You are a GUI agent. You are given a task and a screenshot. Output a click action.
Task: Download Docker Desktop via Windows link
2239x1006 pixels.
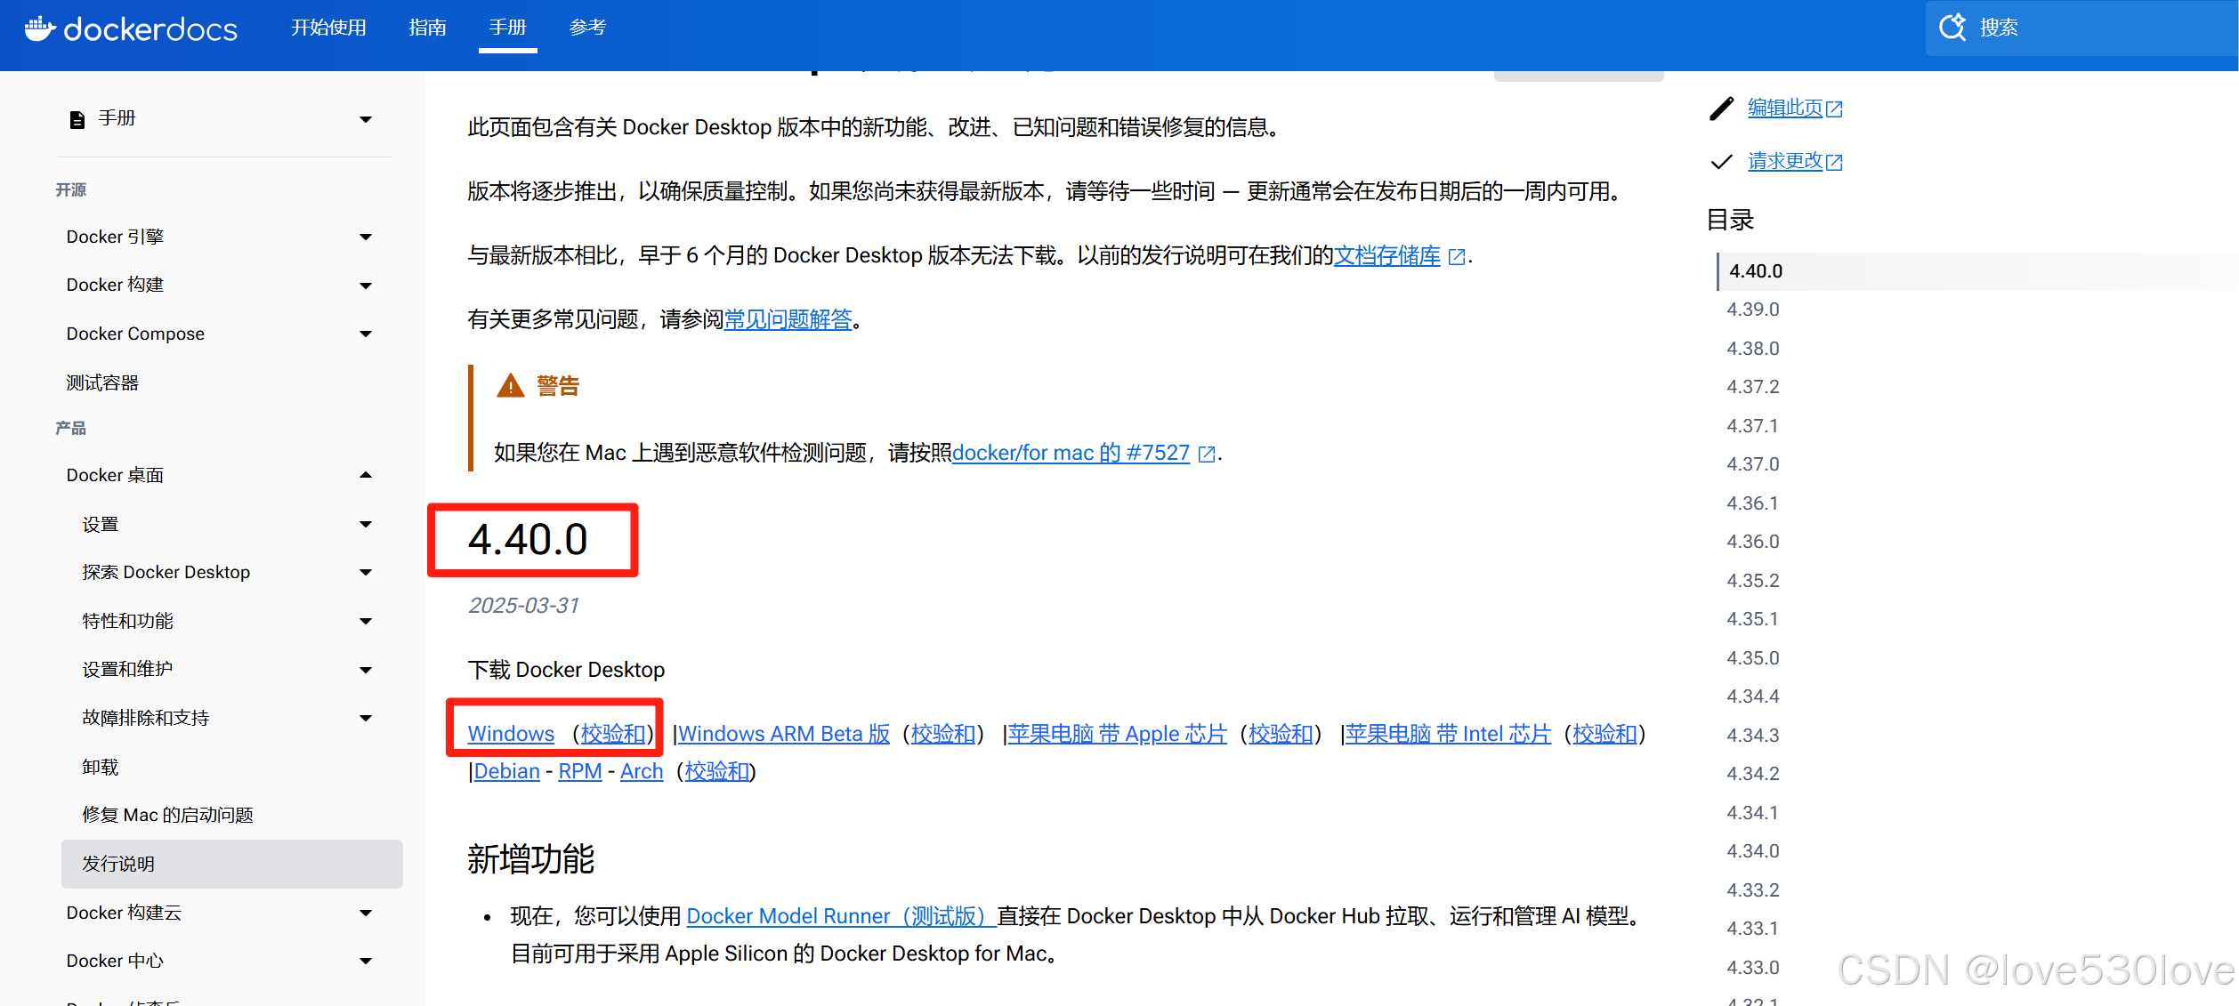pyautogui.click(x=511, y=734)
